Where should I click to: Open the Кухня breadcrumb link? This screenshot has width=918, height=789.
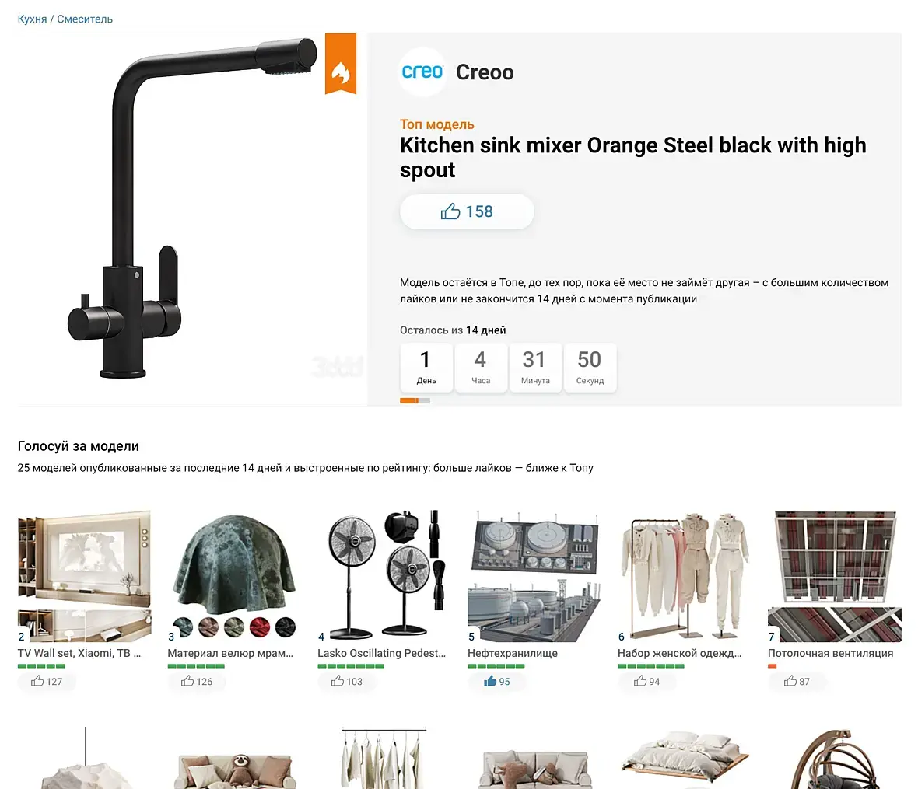tap(32, 19)
